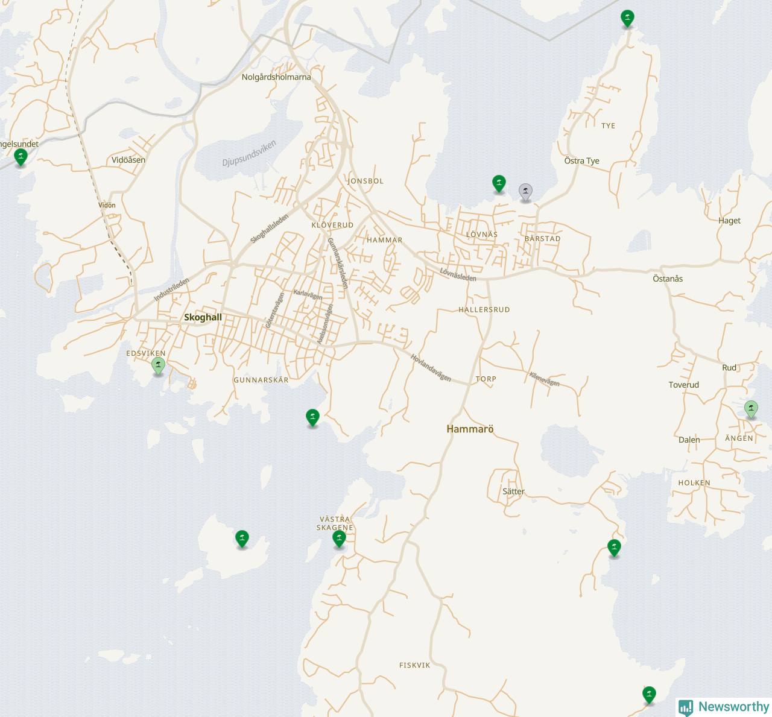
Task: Select the HAMMAR district label
Action: tap(385, 240)
